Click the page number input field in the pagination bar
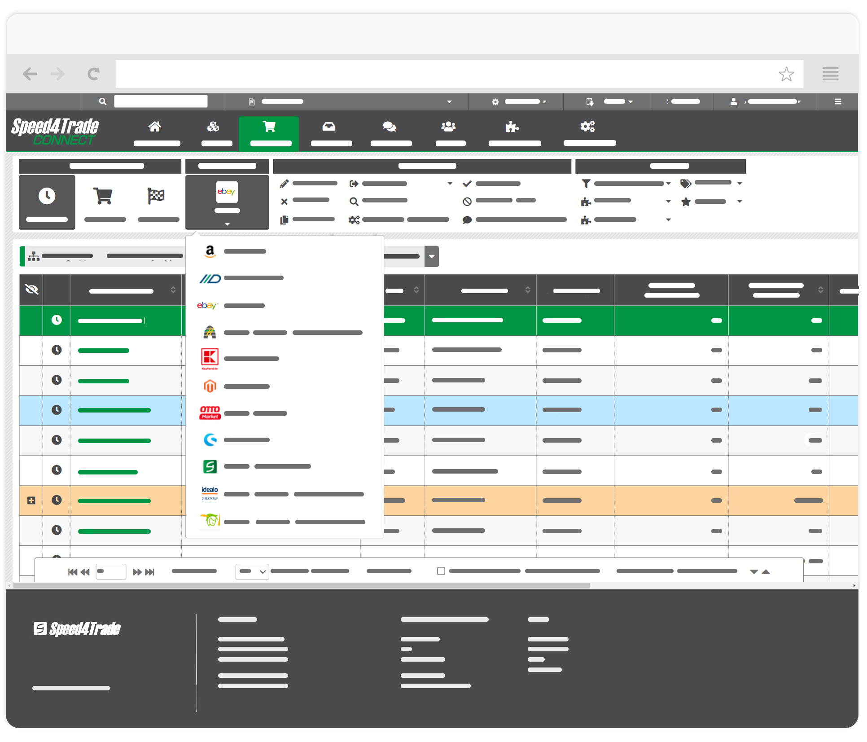867x742 pixels. click(x=110, y=571)
